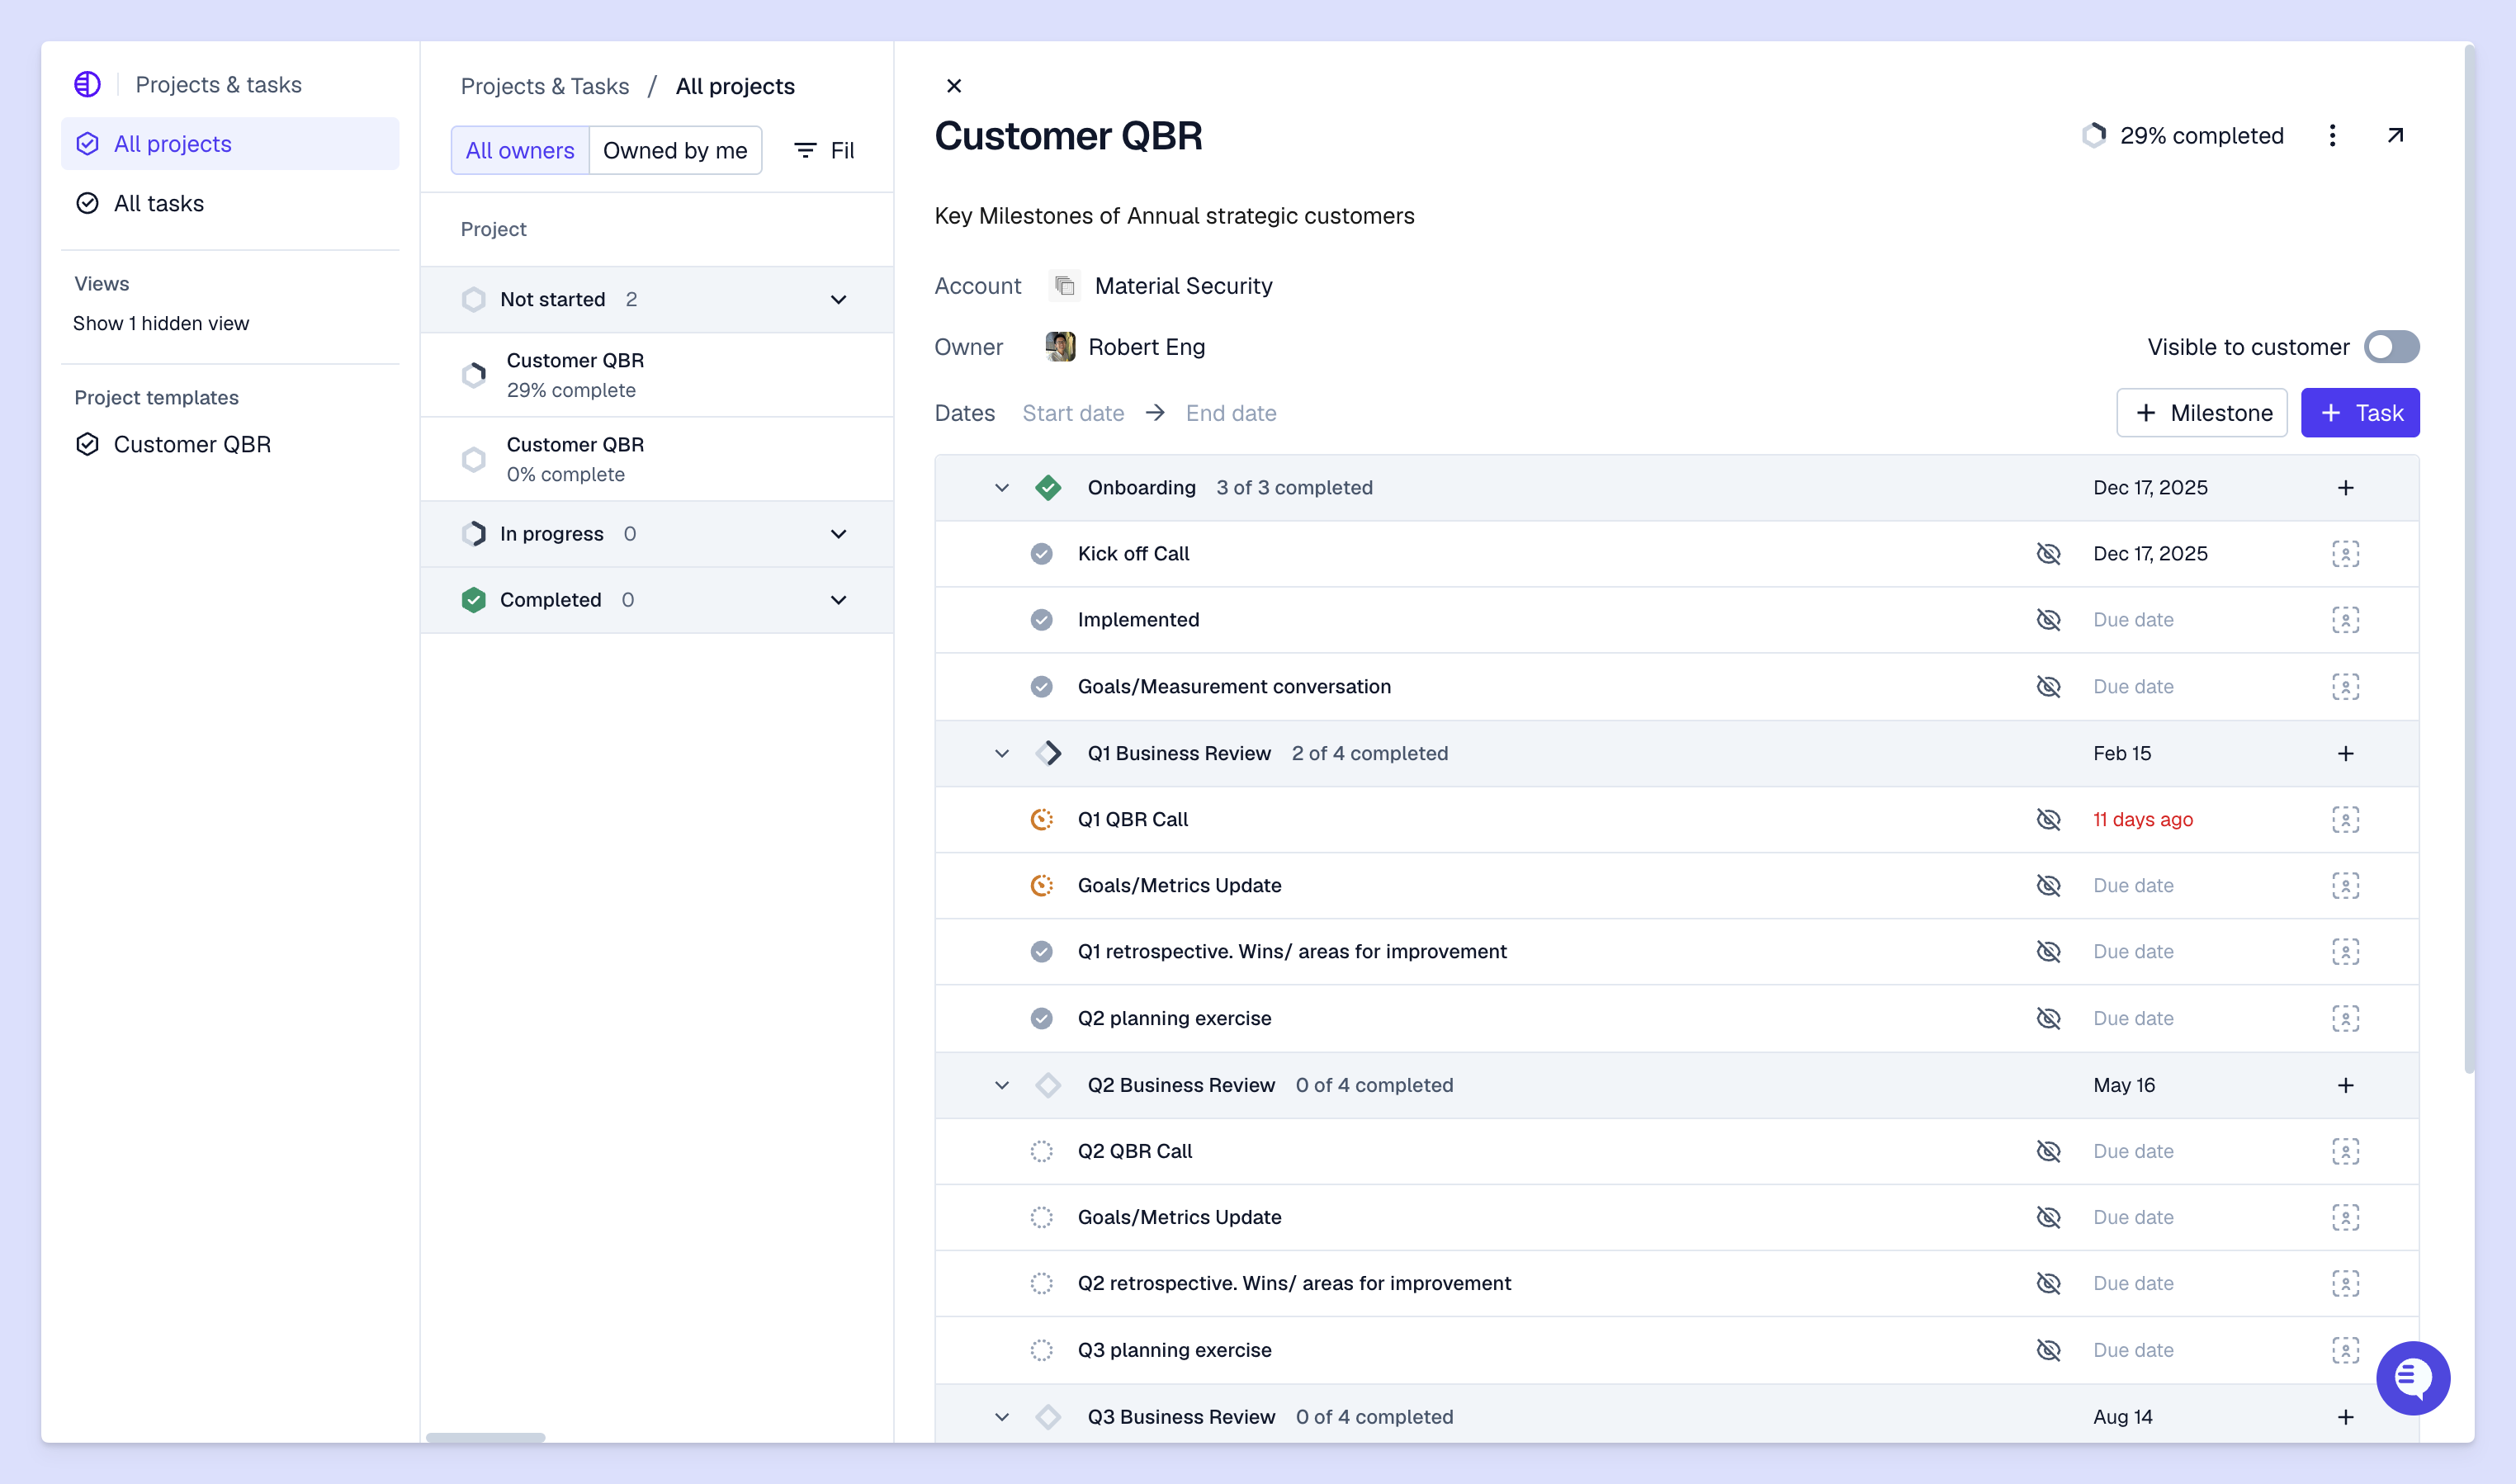The height and width of the screenshot is (1484, 2516).
Task: Expand the Completed project group
Action: point(838,599)
